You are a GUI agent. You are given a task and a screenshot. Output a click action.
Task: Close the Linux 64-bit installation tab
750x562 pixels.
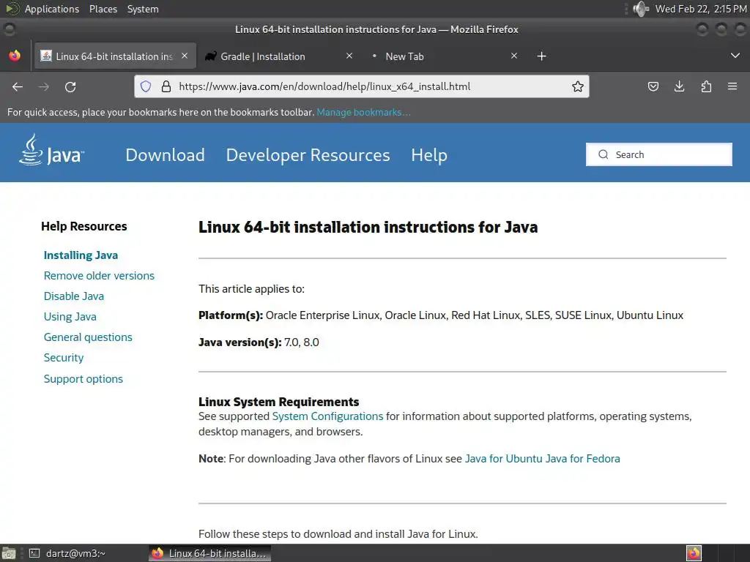tap(185, 56)
